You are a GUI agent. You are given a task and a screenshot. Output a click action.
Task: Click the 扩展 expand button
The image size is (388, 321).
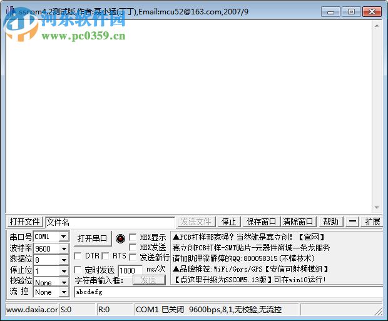[x=372, y=222]
